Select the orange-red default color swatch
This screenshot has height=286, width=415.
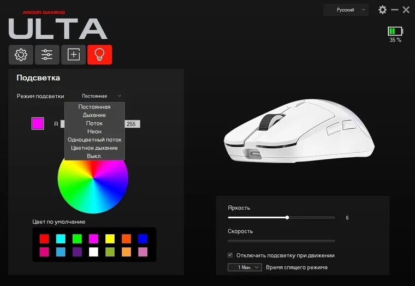click(x=126, y=239)
